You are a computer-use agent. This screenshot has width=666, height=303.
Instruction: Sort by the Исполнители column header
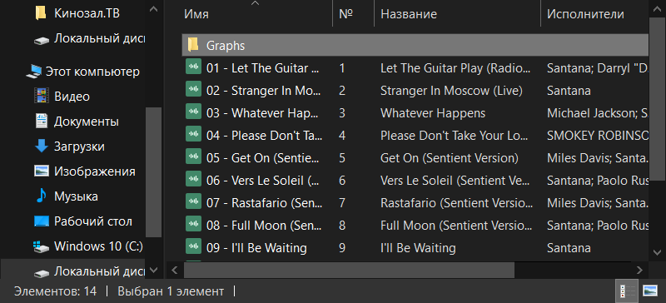click(585, 14)
